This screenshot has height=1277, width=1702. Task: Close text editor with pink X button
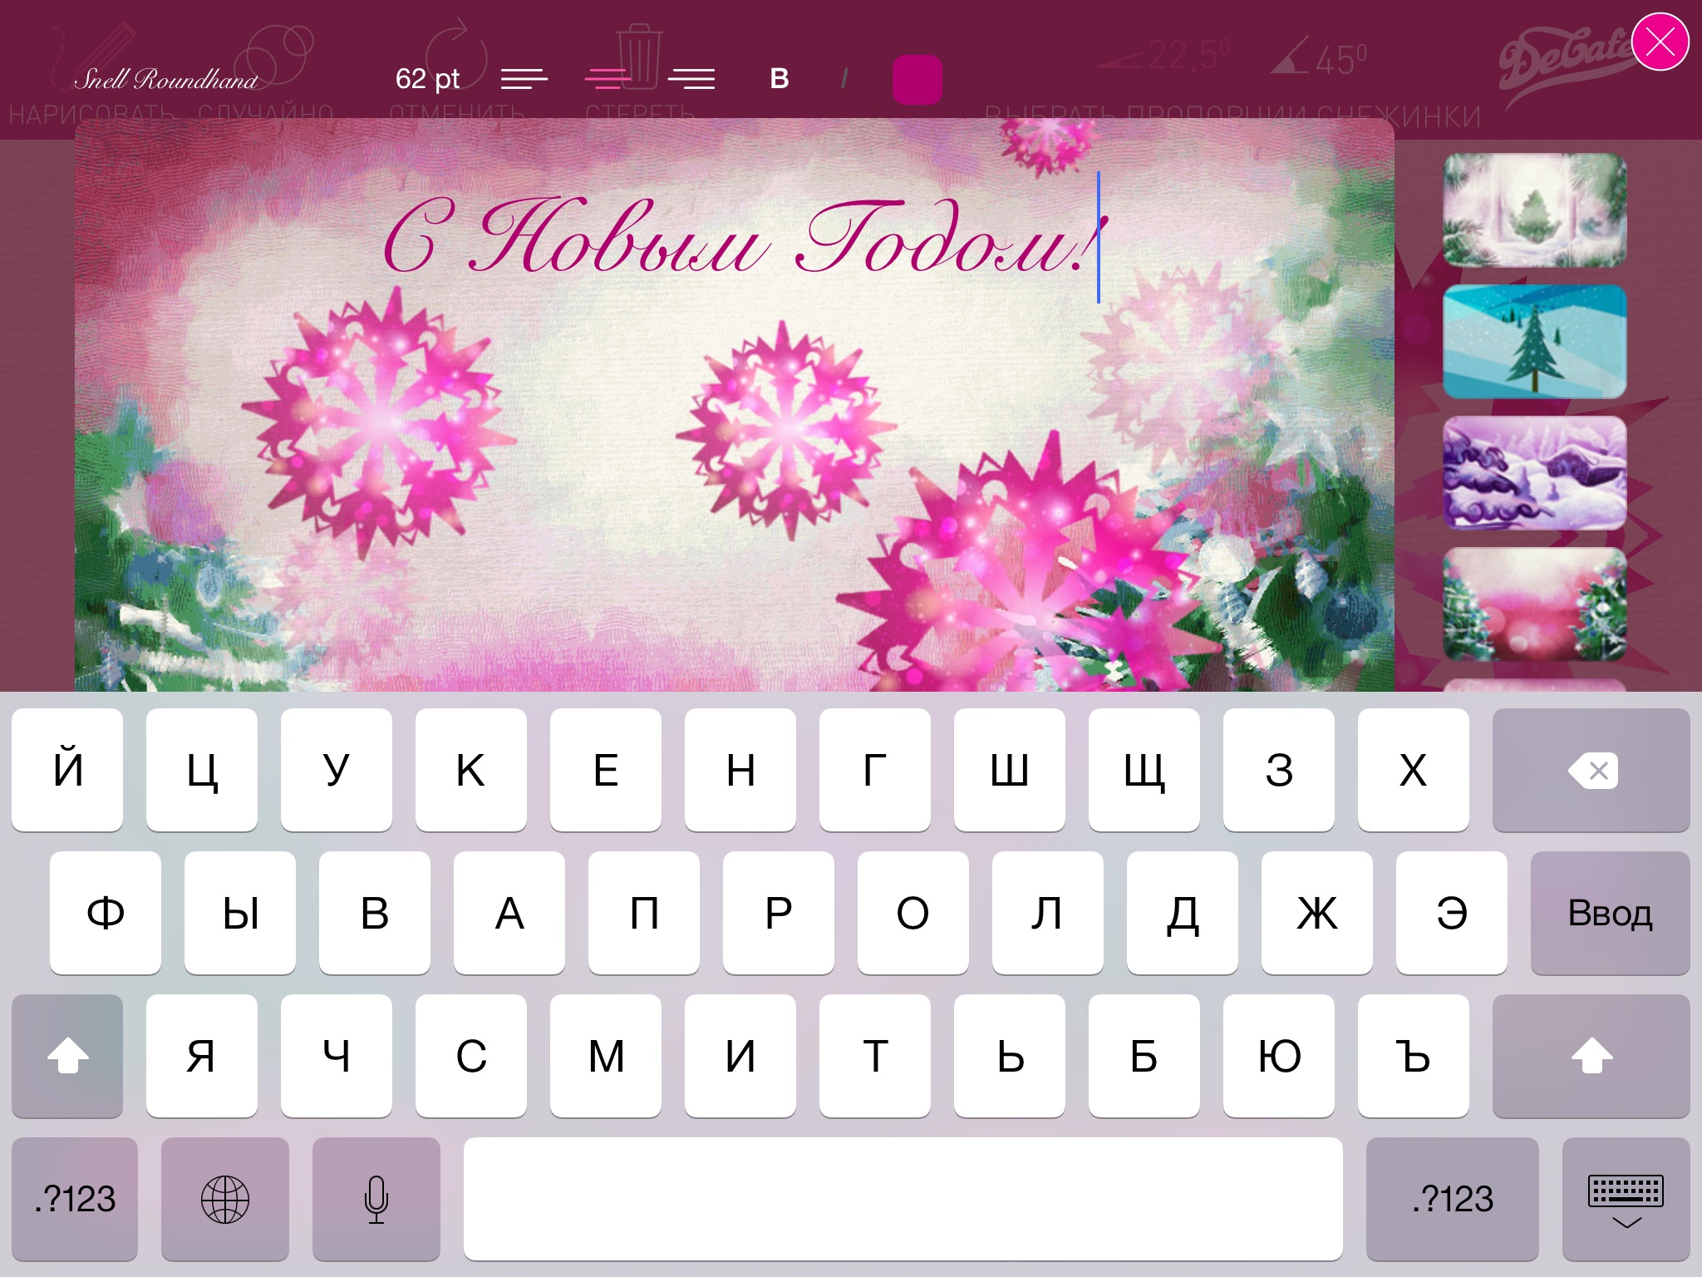1660,42
